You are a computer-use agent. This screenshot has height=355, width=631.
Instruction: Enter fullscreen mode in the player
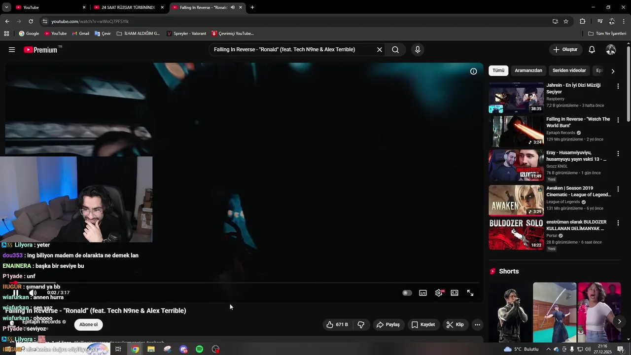coord(470,293)
